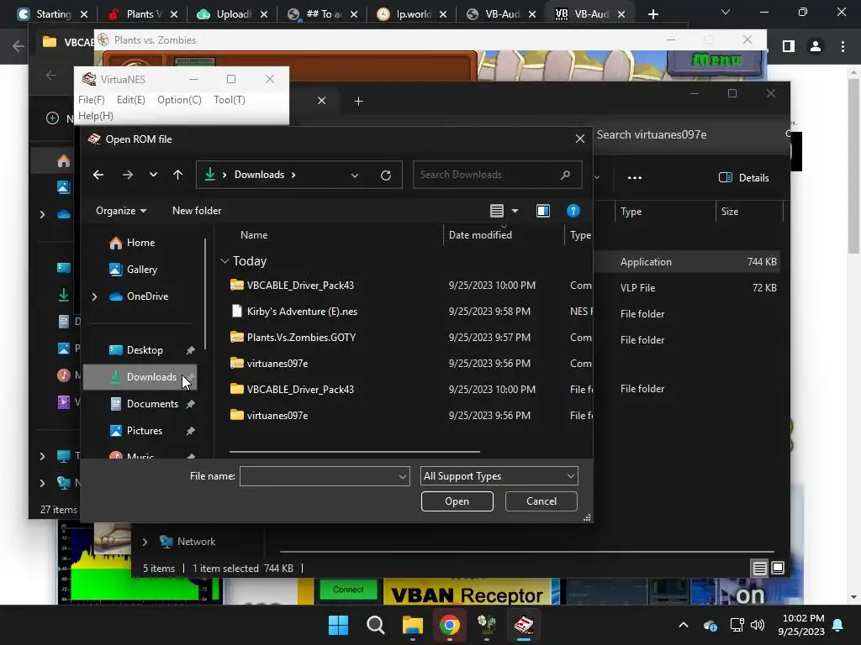Open Menu button in Plants vs. Zombies
Screen dimensions: 861x645
click(x=715, y=60)
